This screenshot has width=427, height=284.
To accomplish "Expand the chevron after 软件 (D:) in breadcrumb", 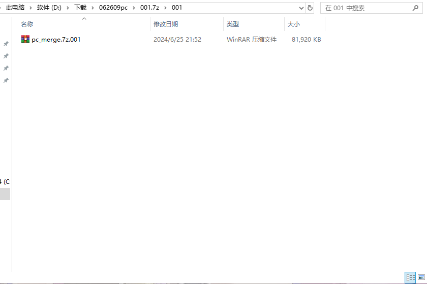I will [68, 8].
